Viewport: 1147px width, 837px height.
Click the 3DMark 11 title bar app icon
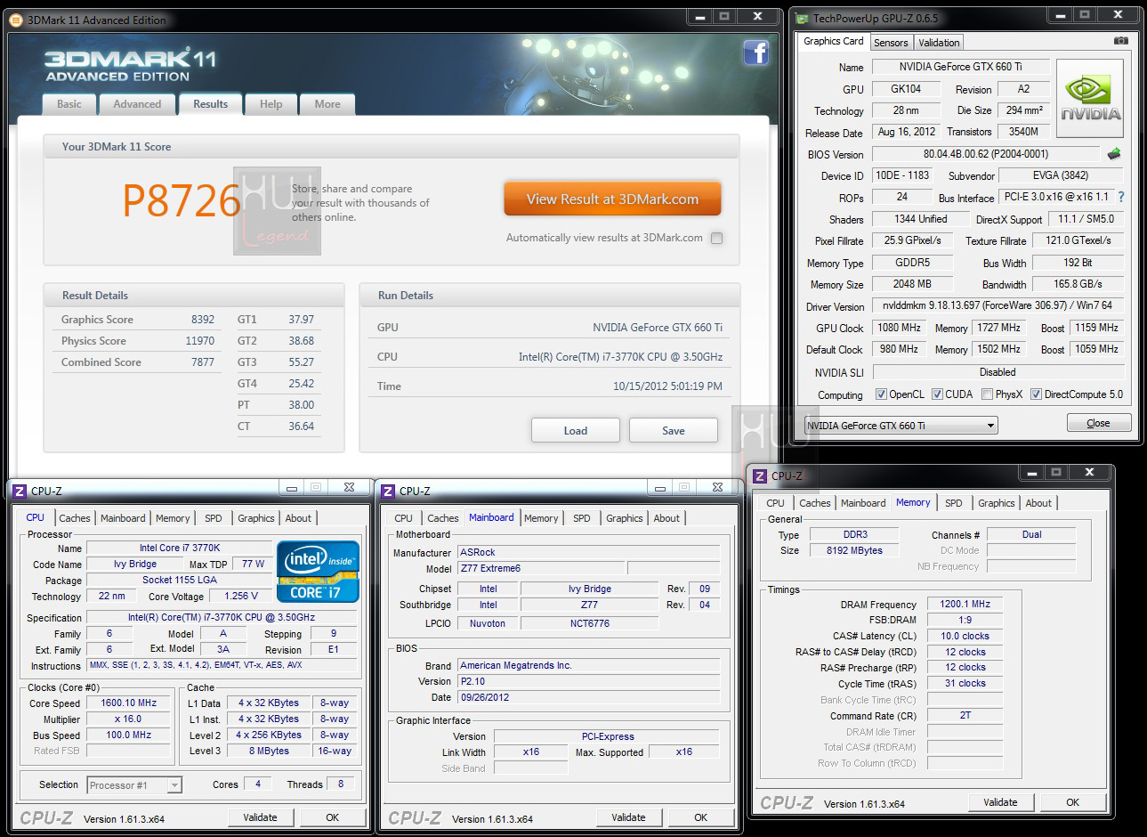(15, 20)
